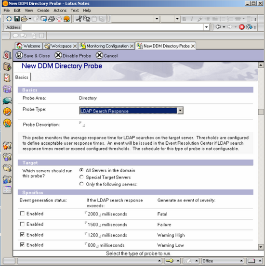Open the Address Book bookmark sidebar icon
This screenshot has width=265, height=266.
coord(7,67)
